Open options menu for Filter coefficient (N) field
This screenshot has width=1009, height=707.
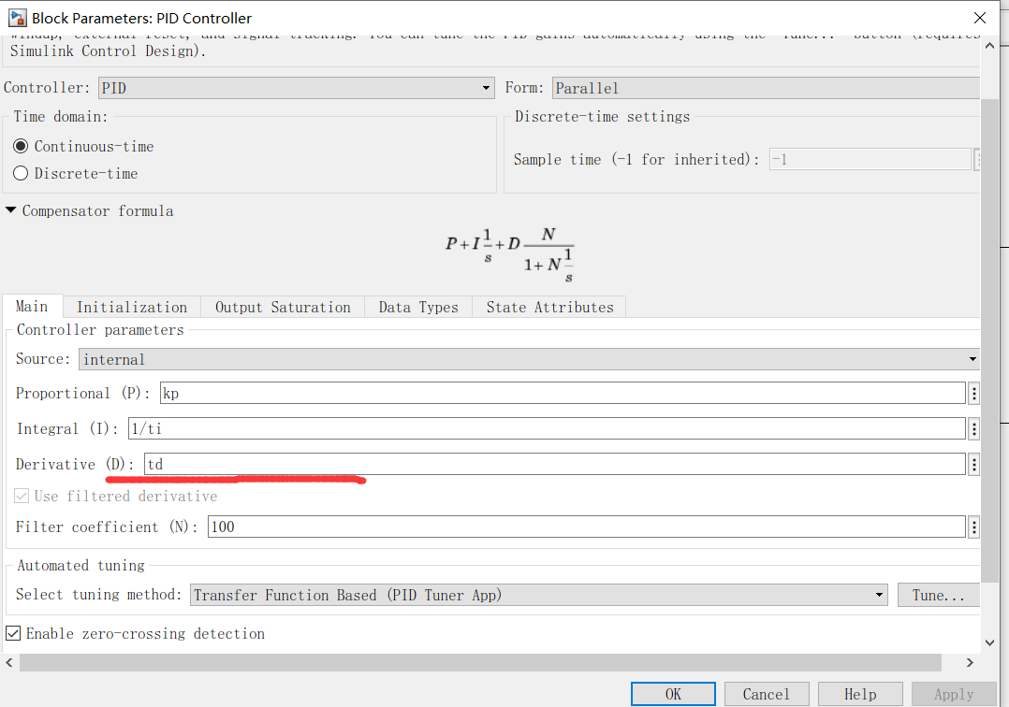click(x=973, y=527)
